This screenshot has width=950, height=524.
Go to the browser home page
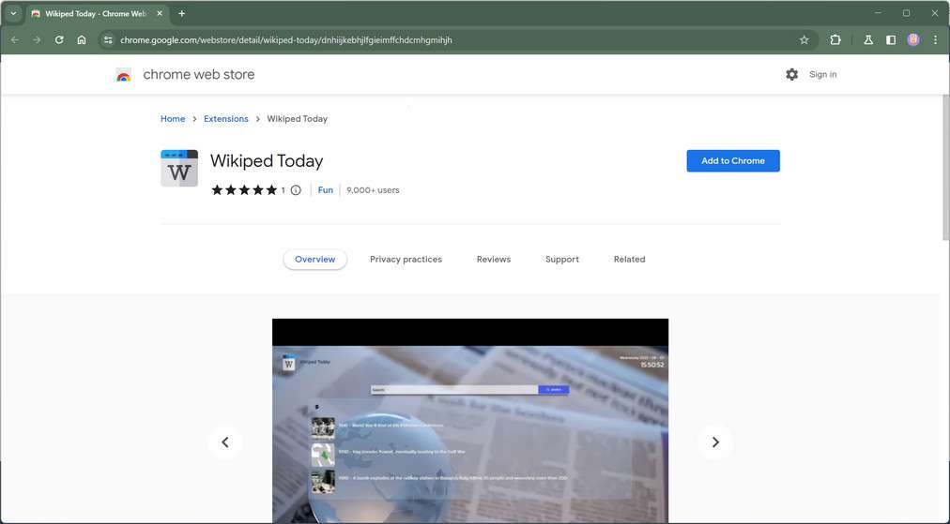coord(81,40)
